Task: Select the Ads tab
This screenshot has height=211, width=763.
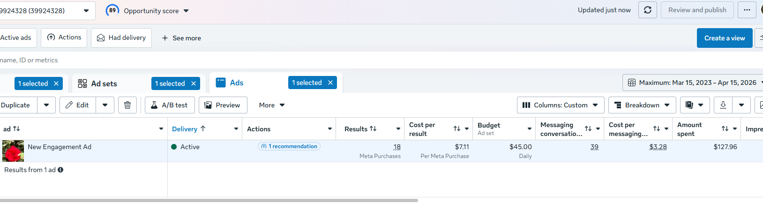Action: (x=236, y=83)
